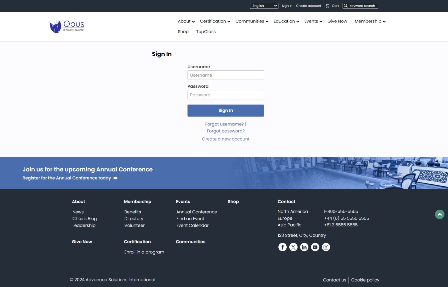This screenshot has height=287, width=448.
Task: Open the Cookie policy page
Action: coord(365,280)
